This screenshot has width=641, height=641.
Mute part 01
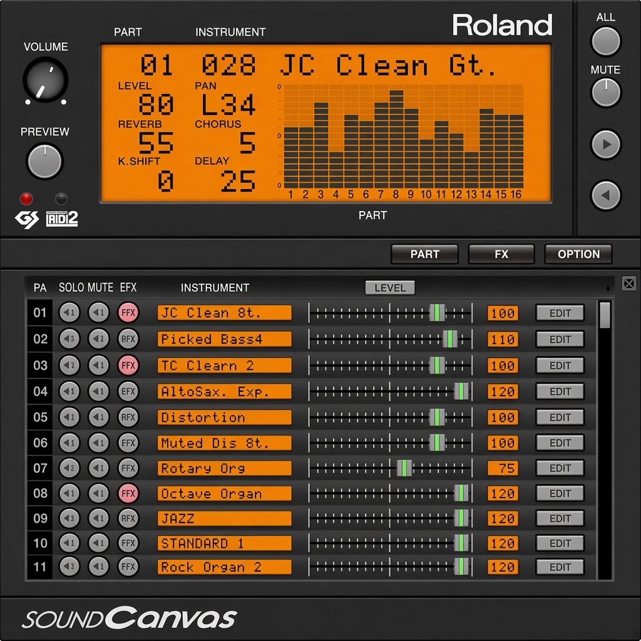point(99,313)
